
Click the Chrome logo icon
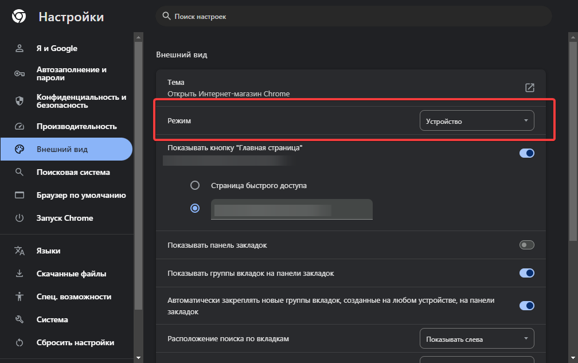tap(19, 17)
